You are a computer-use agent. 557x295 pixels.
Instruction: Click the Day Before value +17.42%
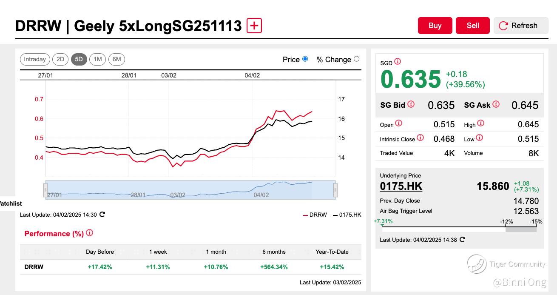click(x=100, y=267)
